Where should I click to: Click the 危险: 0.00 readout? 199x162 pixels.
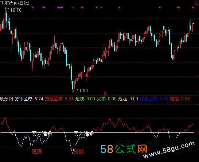coord(128,99)
